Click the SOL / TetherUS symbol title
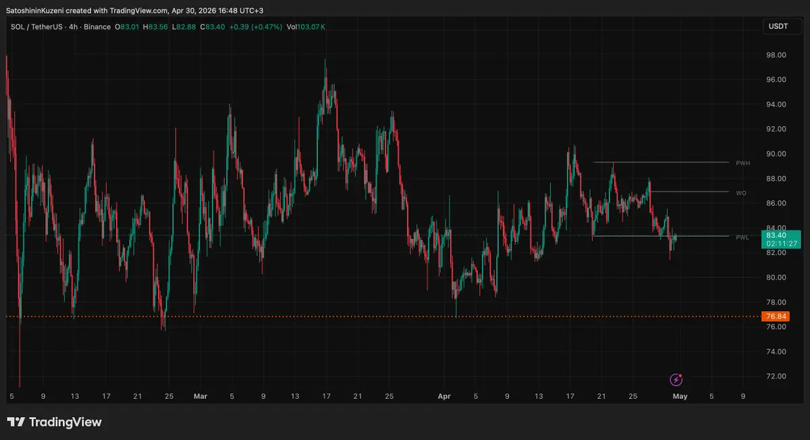The height and width of the screenshot is (440, 810). [38, 27]
